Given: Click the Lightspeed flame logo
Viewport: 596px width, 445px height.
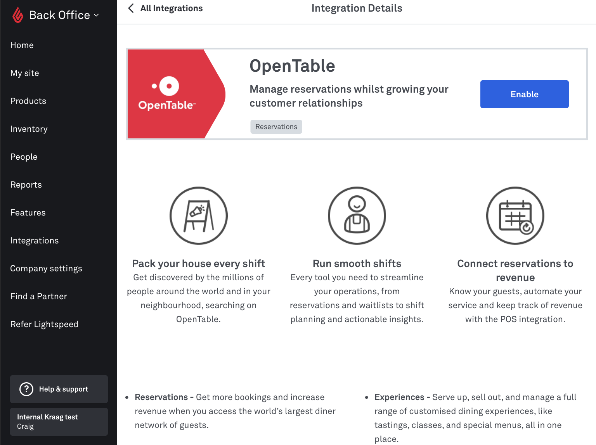Looking at the screenshot, I should point(18,15).
